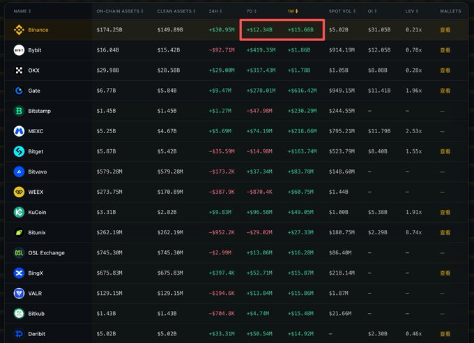Screen dimensions: 474x343
Task: Open the Binance exchange name
Action: tap(38, 30)
